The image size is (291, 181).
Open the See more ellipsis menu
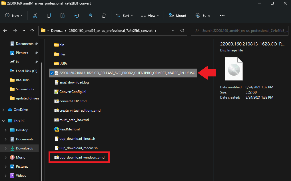tap(222, 16)
